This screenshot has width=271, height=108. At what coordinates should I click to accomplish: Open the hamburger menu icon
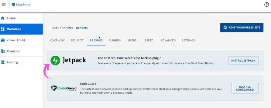pyautogui.click(x=3, y=5)
